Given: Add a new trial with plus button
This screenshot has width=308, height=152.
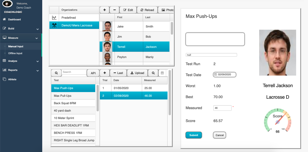Looking at the screenshot, I should click(x=105, y=73).
